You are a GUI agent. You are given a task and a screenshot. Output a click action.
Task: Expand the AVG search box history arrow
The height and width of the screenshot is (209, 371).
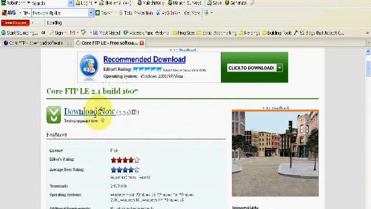91,13
